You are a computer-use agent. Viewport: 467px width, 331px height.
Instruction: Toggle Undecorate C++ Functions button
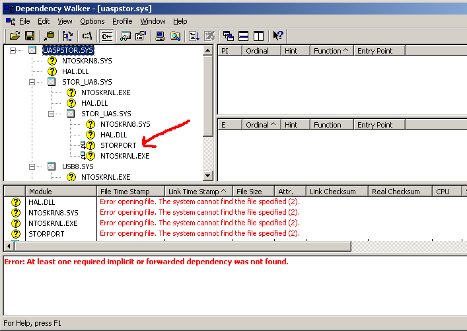(x=106, y=36)
